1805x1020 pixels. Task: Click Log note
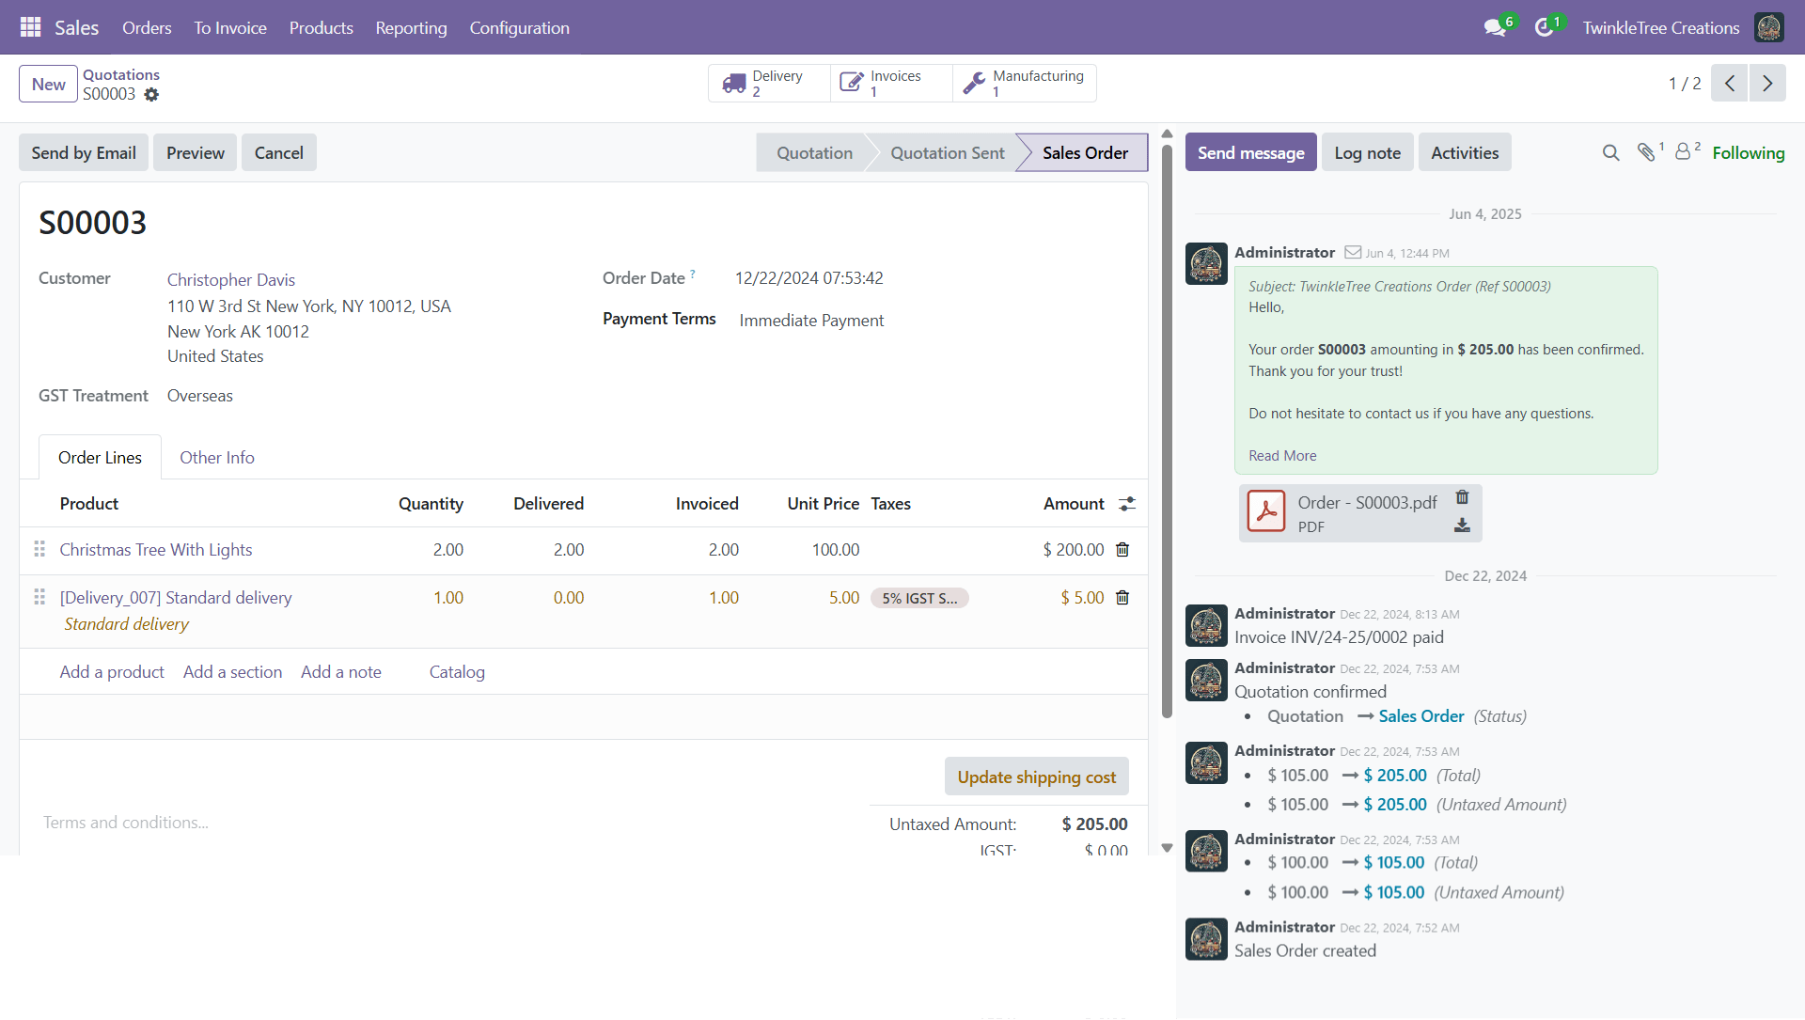pyautogui.click(x=1367, y=152)
